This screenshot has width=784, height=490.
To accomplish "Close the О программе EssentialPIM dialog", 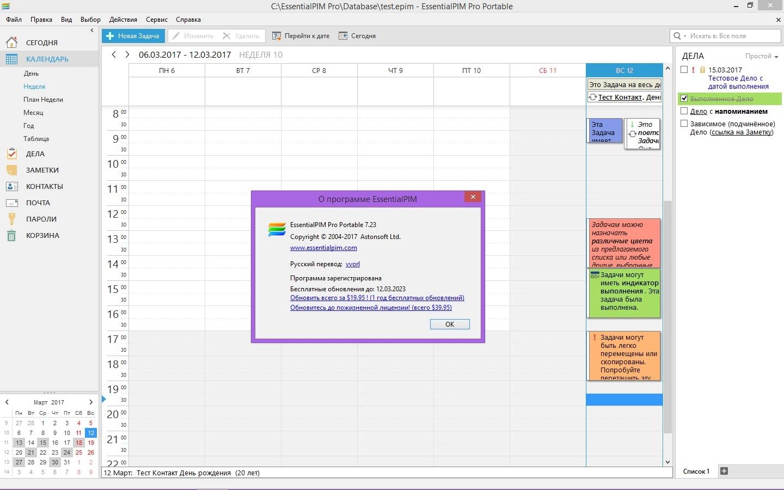I will 473,197.
